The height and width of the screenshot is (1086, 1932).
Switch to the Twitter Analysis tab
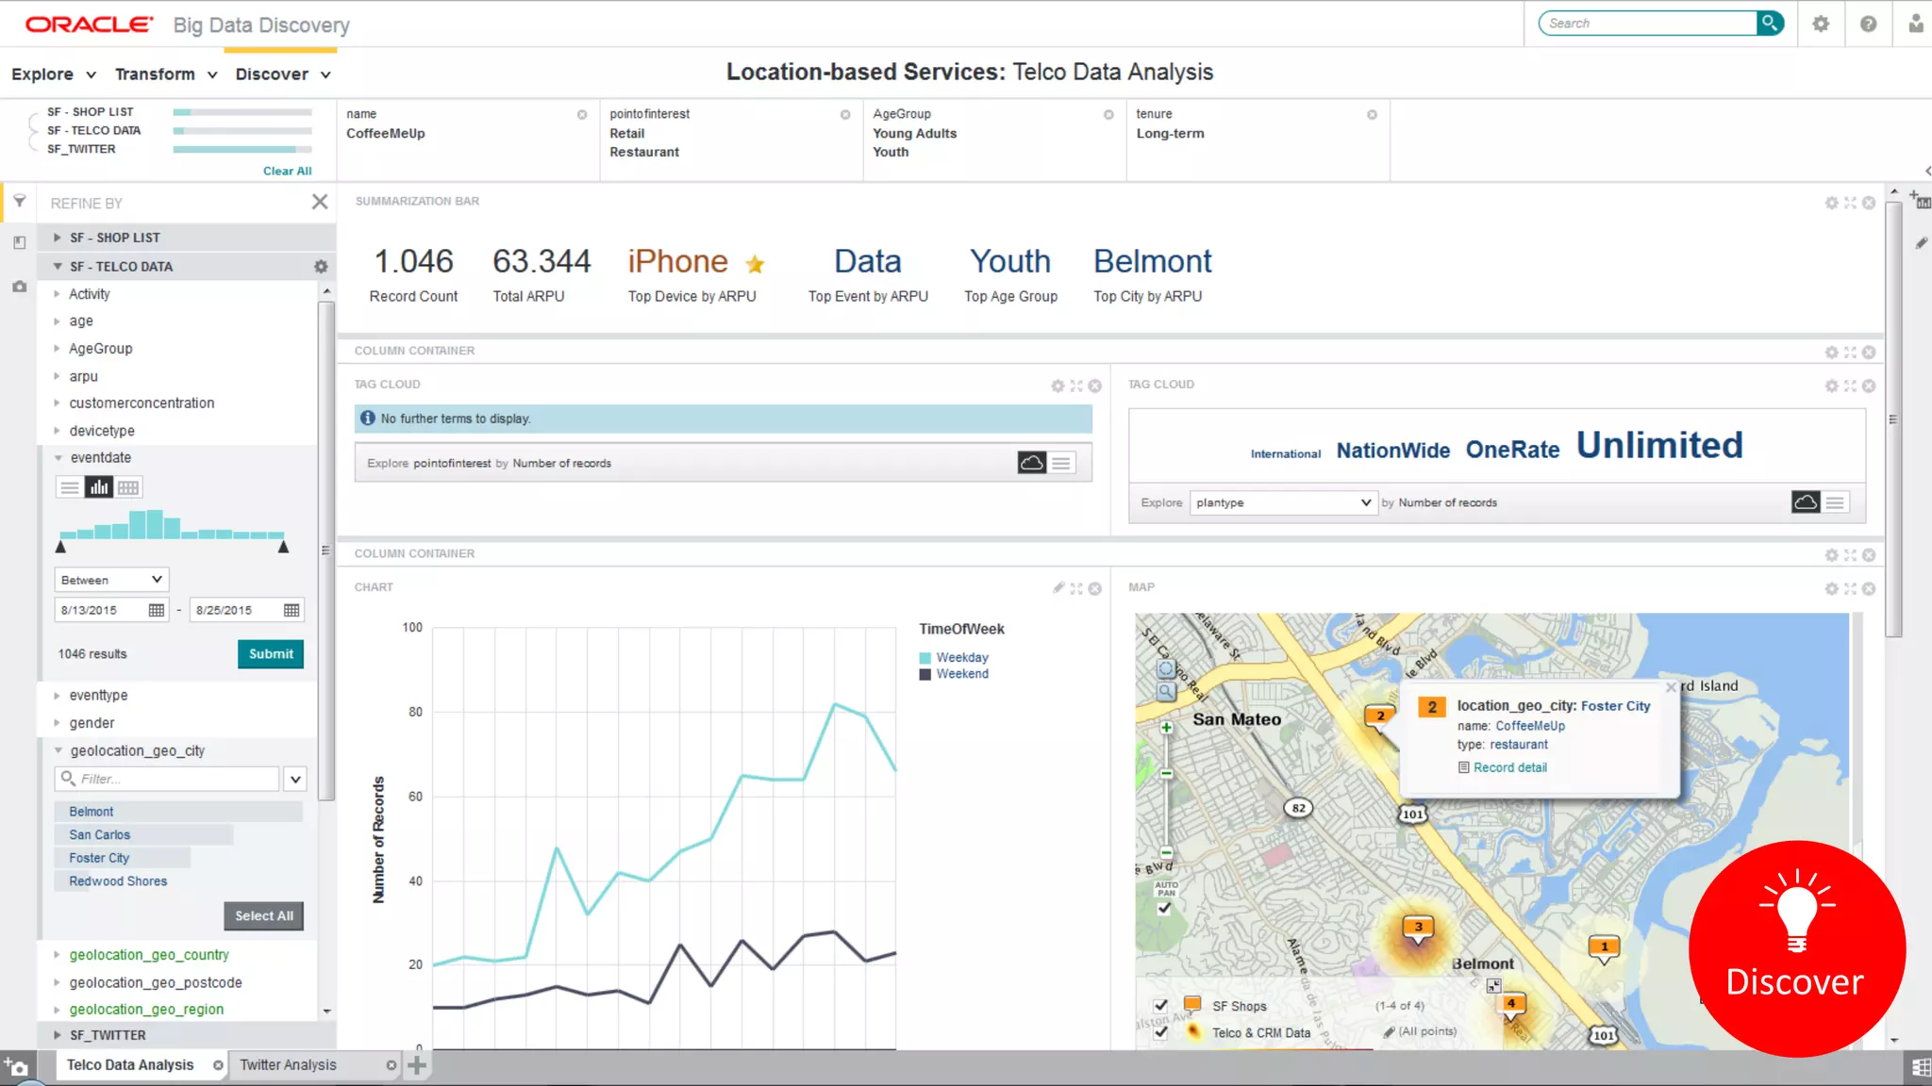click(x=288, y=1065)
